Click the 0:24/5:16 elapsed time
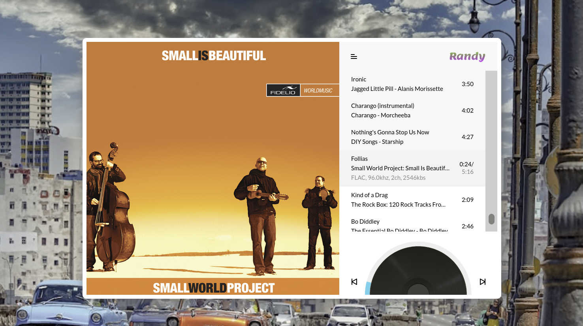Viewport: 583px width, 326px height. (466, 168)
